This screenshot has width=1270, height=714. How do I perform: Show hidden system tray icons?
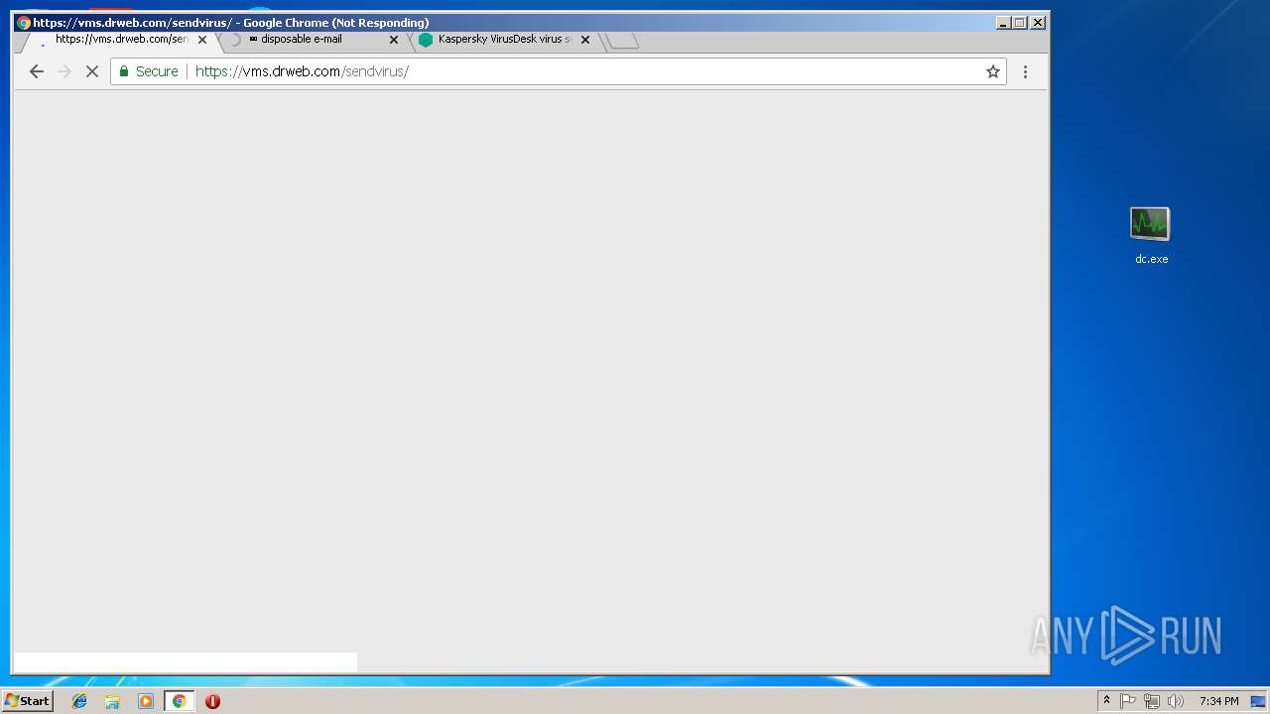1106,701
